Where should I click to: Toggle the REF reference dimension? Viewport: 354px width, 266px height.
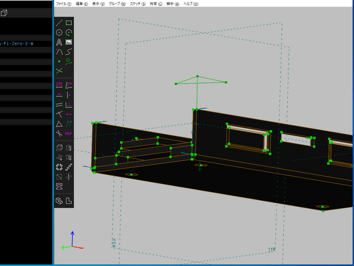(x=69, y=133)
